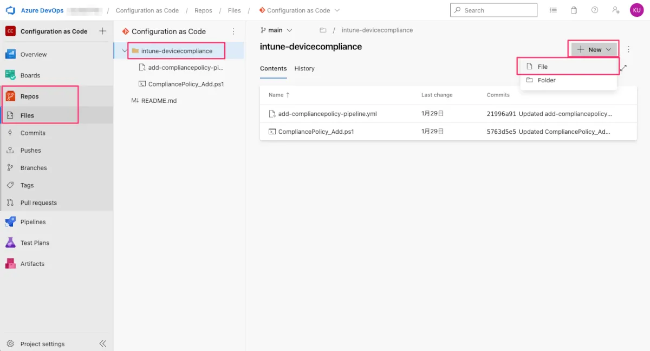Switch to the History tab
The height and width of the screenshot is (351, 650).
tap(304, 69)
